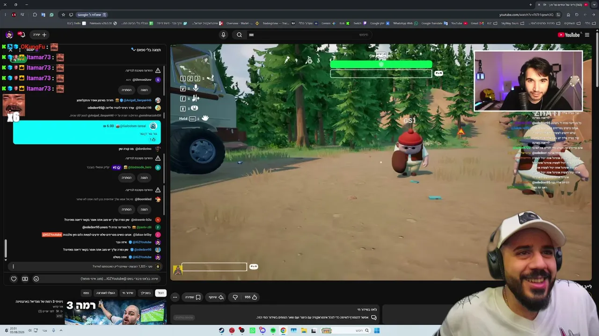Click the 'שמירה' save button
Image resolution: width=599 pixels, height=336 pixels.
(x=192, y=297)
